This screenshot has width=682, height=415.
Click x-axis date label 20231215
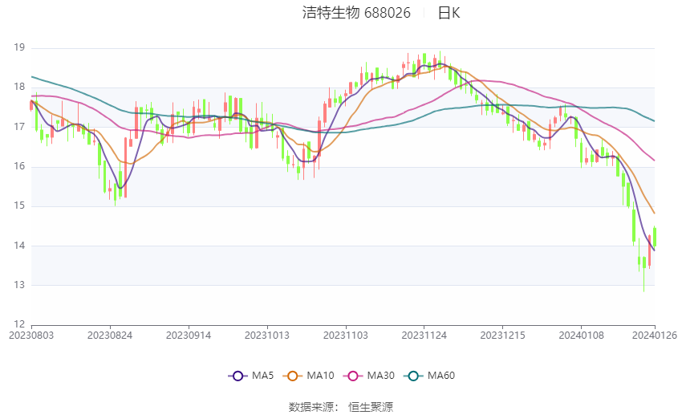tap(503, 336)
